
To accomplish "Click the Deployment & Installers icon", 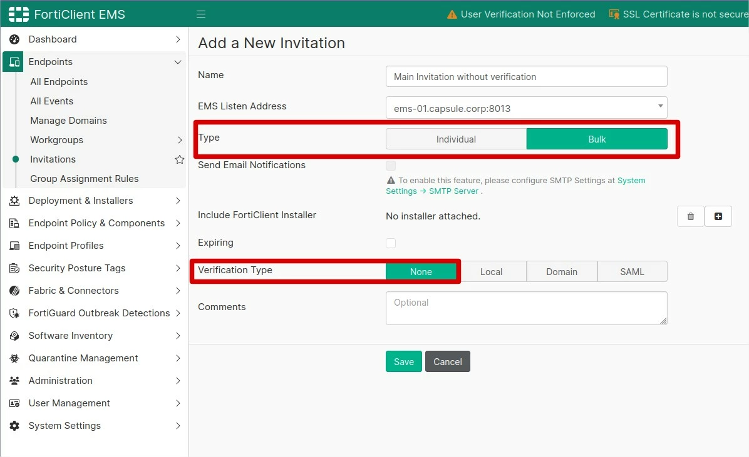I will click(14, 201).
